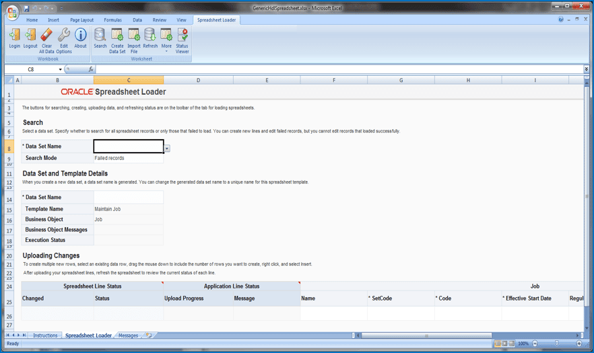Screen dimensions: 594x353
Task: Click the Name Box showing C8
Action: coord(31,70)
